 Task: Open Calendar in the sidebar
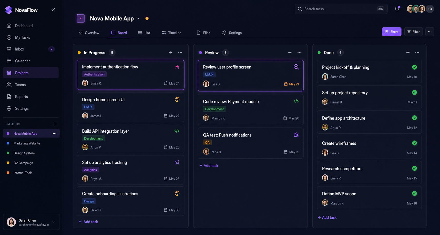click(31, 61)
